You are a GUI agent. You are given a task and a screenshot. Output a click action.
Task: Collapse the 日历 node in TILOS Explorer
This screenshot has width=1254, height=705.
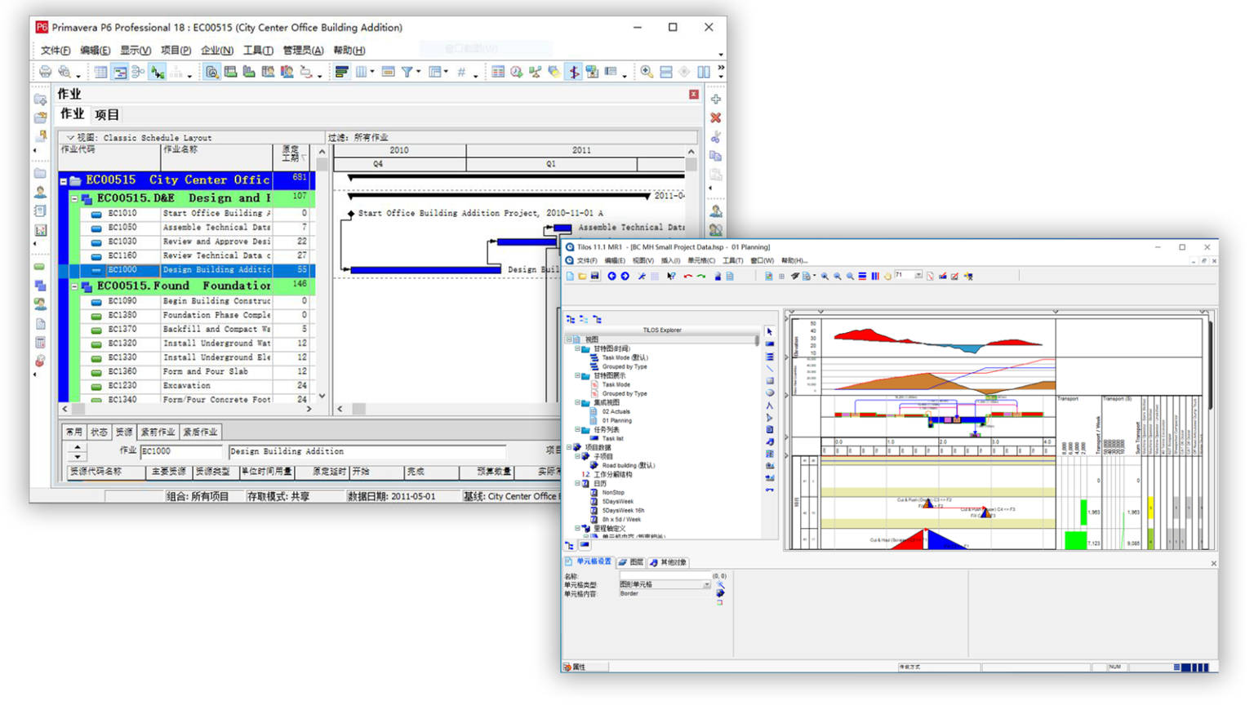pyautogui.click(x=578, y=483)
